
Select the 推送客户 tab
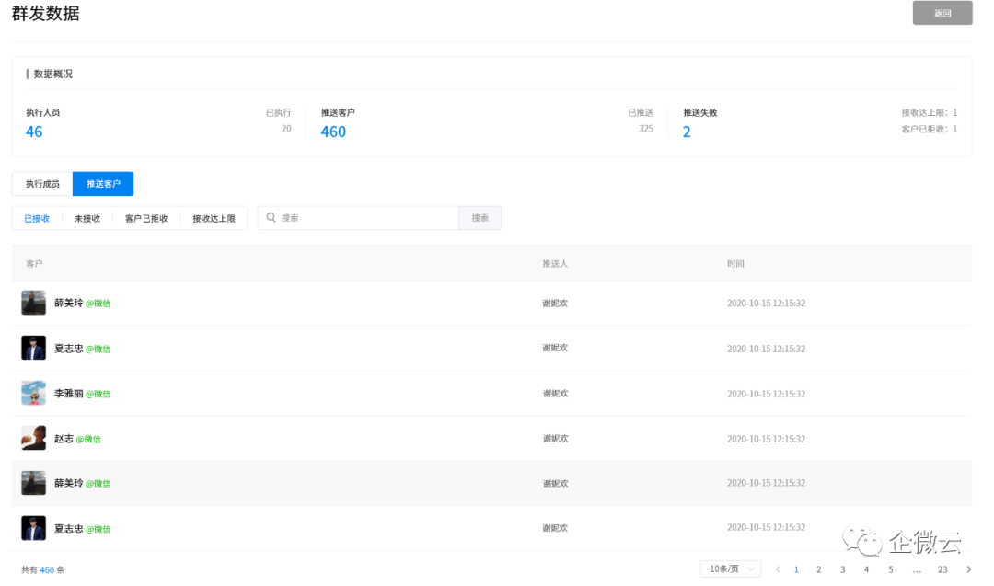tap(103, 184)
